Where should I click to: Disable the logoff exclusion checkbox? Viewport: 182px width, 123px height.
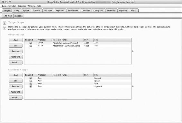[31, 81]
